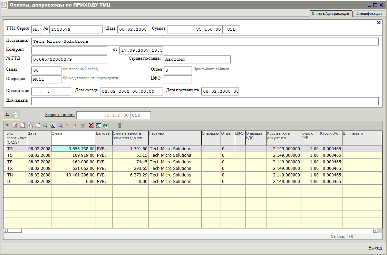Sort records A to Z
The height and width of the screenshot is (255, 387).
(x=83, y=126)
